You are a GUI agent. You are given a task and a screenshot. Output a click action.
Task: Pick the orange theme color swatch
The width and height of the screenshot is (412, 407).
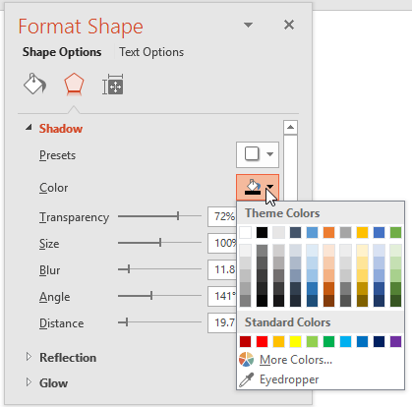point(328,233)
